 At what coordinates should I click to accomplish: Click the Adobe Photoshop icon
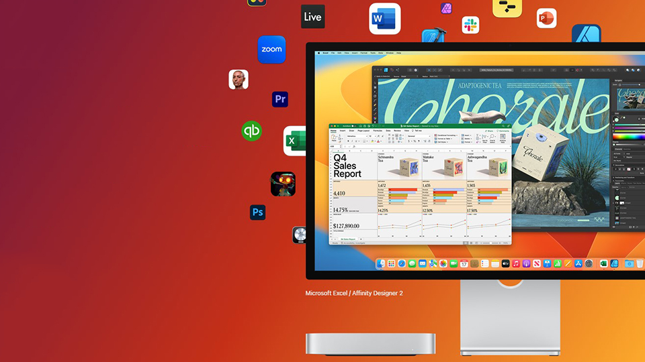click(x=257, y=213)
